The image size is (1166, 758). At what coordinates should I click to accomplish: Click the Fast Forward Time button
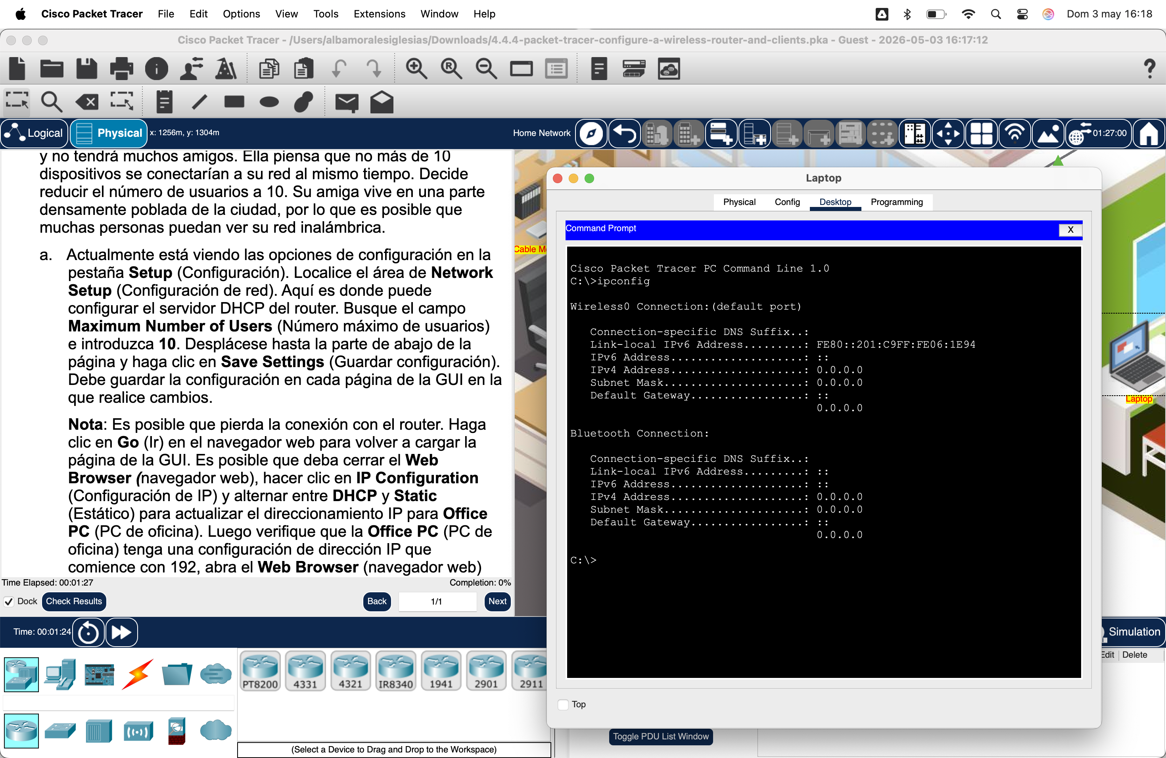tap(121, 632)
